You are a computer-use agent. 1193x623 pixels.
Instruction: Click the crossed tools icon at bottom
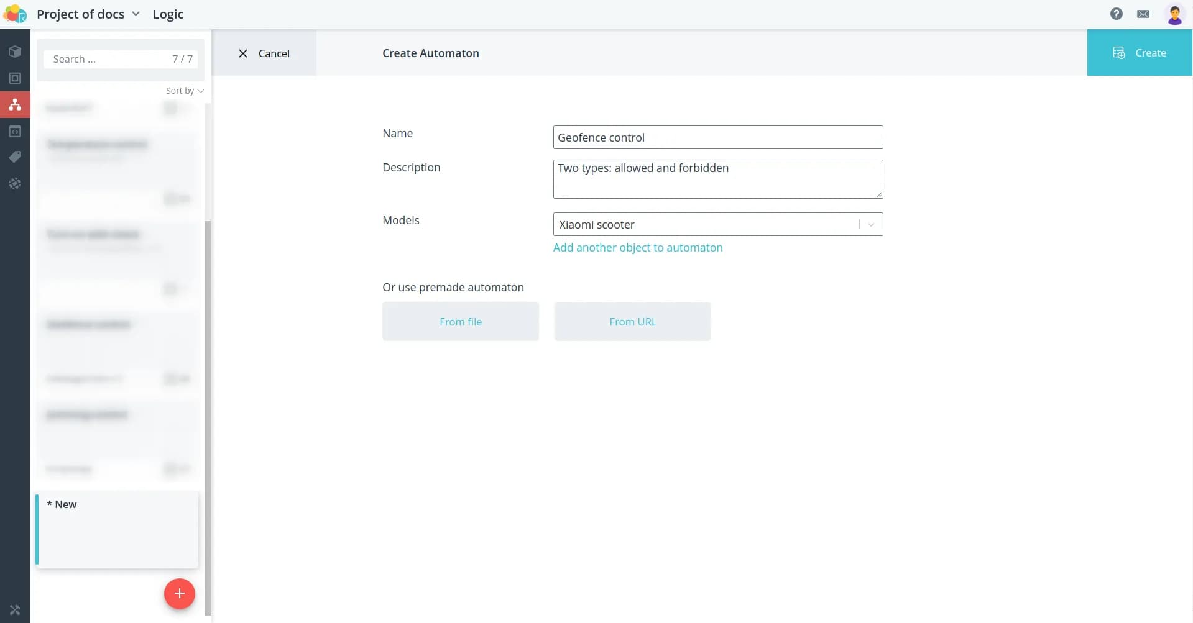15,610
